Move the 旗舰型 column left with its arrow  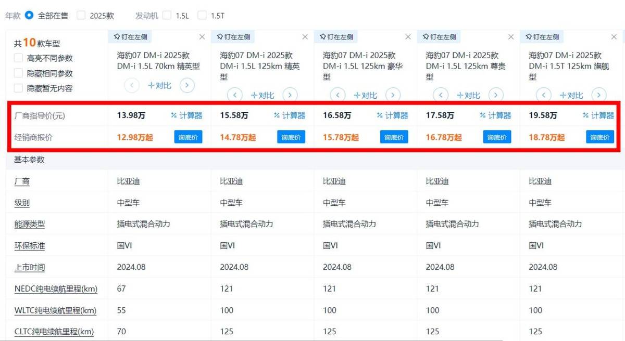pos(544,95)
